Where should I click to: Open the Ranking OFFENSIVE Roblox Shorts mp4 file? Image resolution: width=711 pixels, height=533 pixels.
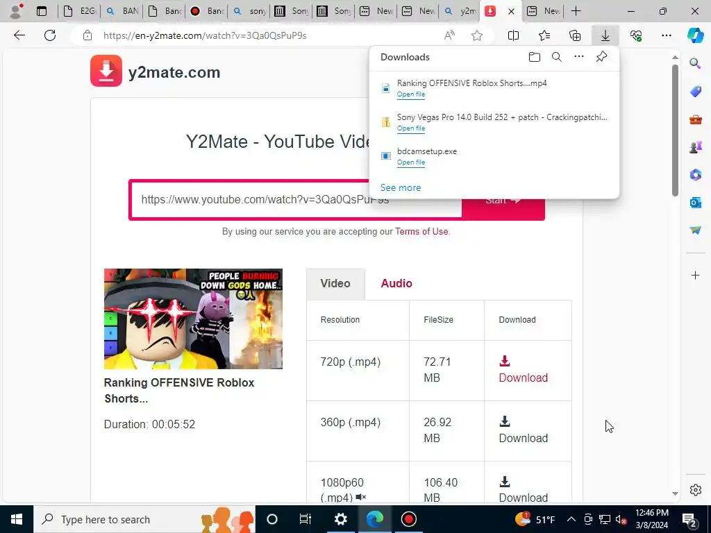point(411,94)
